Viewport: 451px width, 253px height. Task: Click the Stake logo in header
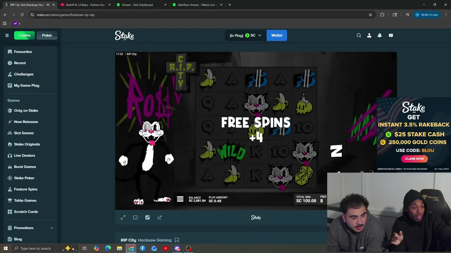124,35
